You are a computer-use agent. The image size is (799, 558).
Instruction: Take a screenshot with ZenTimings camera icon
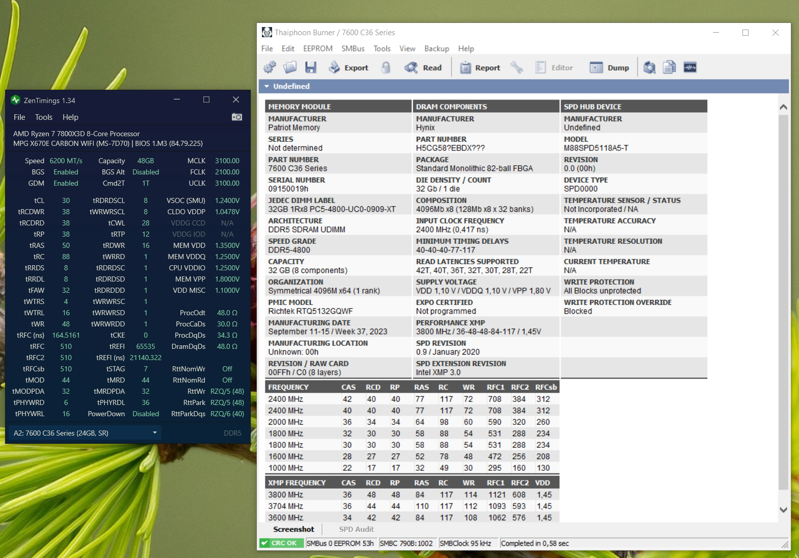pyautogui.click(x=237, y=117)
